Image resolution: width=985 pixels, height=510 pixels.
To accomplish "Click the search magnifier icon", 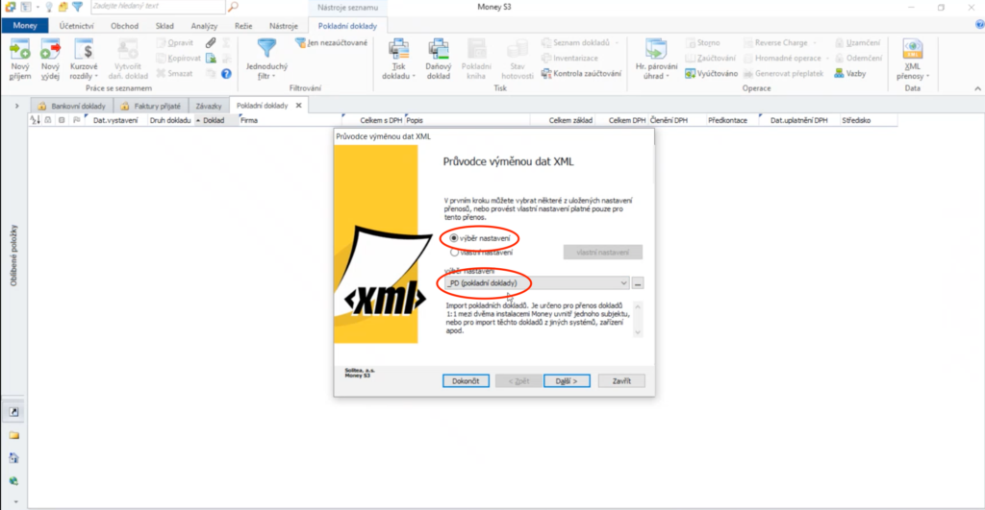I will pyautogui.click(x=233, y=7).
